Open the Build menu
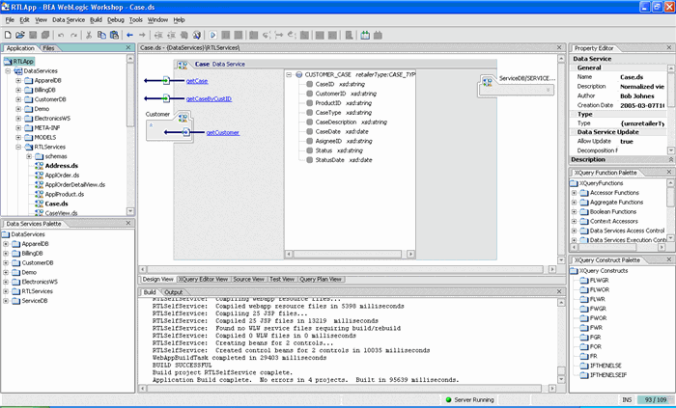 pyautogui.click(x=96, y=20)
